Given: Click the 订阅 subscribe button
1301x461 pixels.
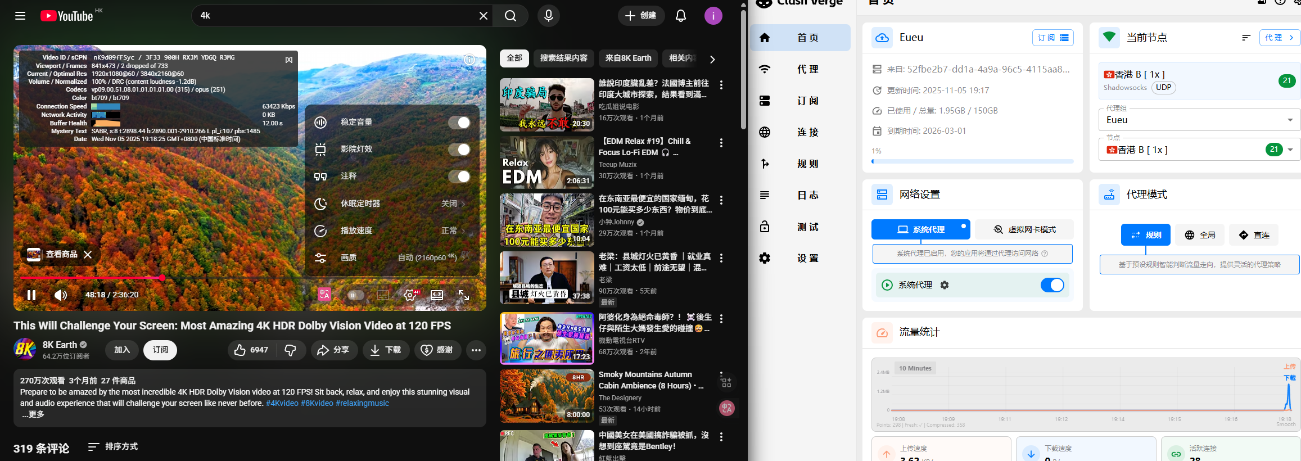Looking at the screenshot, I should [160, 350].
